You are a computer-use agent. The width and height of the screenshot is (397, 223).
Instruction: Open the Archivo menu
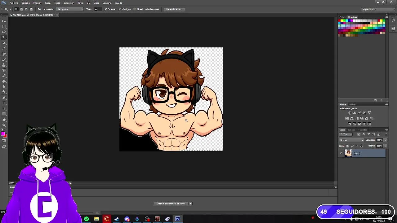14,3
